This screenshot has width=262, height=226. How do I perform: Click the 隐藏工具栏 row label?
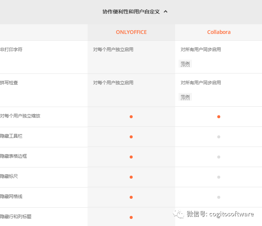11,136
